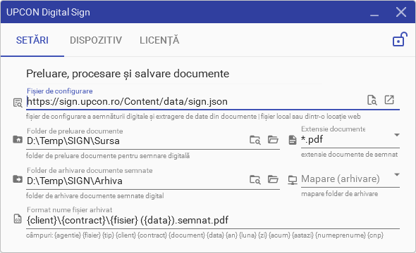
Task: Browse for configuration file with file search icon
Action: pyautogui.click(x=372, y=100)
